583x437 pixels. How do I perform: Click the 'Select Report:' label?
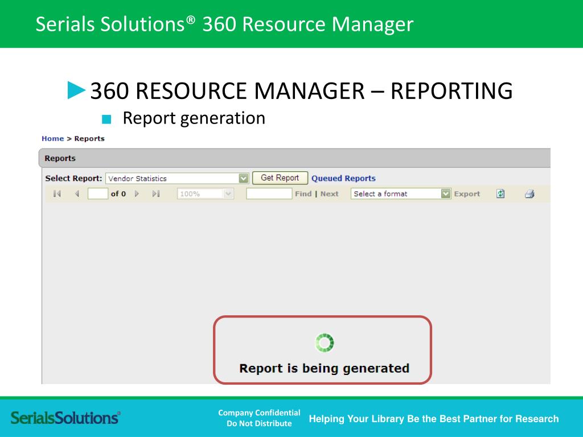pos(73,178)
